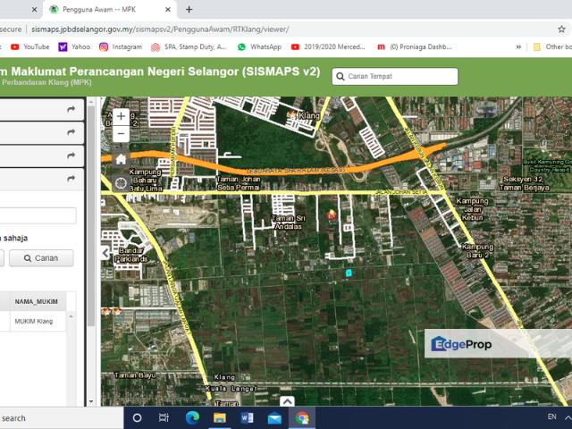Open 2019/2020 Mercedes bookmark
This screenshot has height=429, width=572.
(x=328, y=46)
